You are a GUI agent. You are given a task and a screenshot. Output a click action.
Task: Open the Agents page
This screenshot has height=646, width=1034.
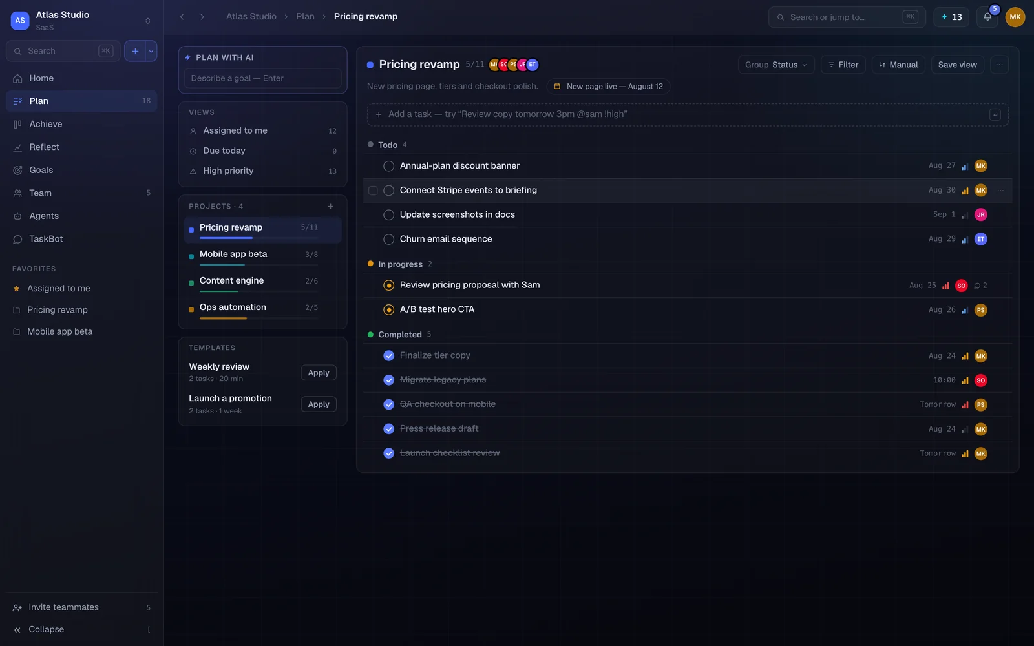coord(81,216)
